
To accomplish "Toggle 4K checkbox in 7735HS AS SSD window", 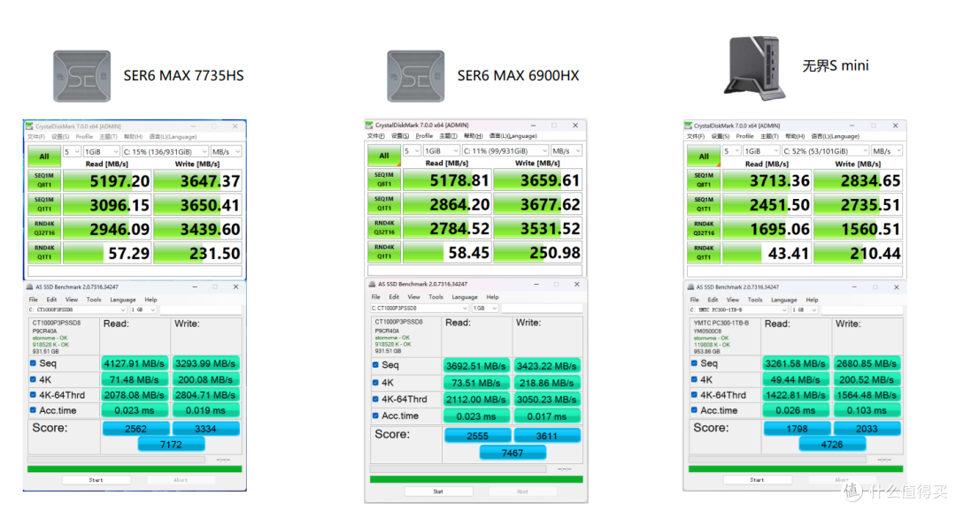I will [33, 379].
